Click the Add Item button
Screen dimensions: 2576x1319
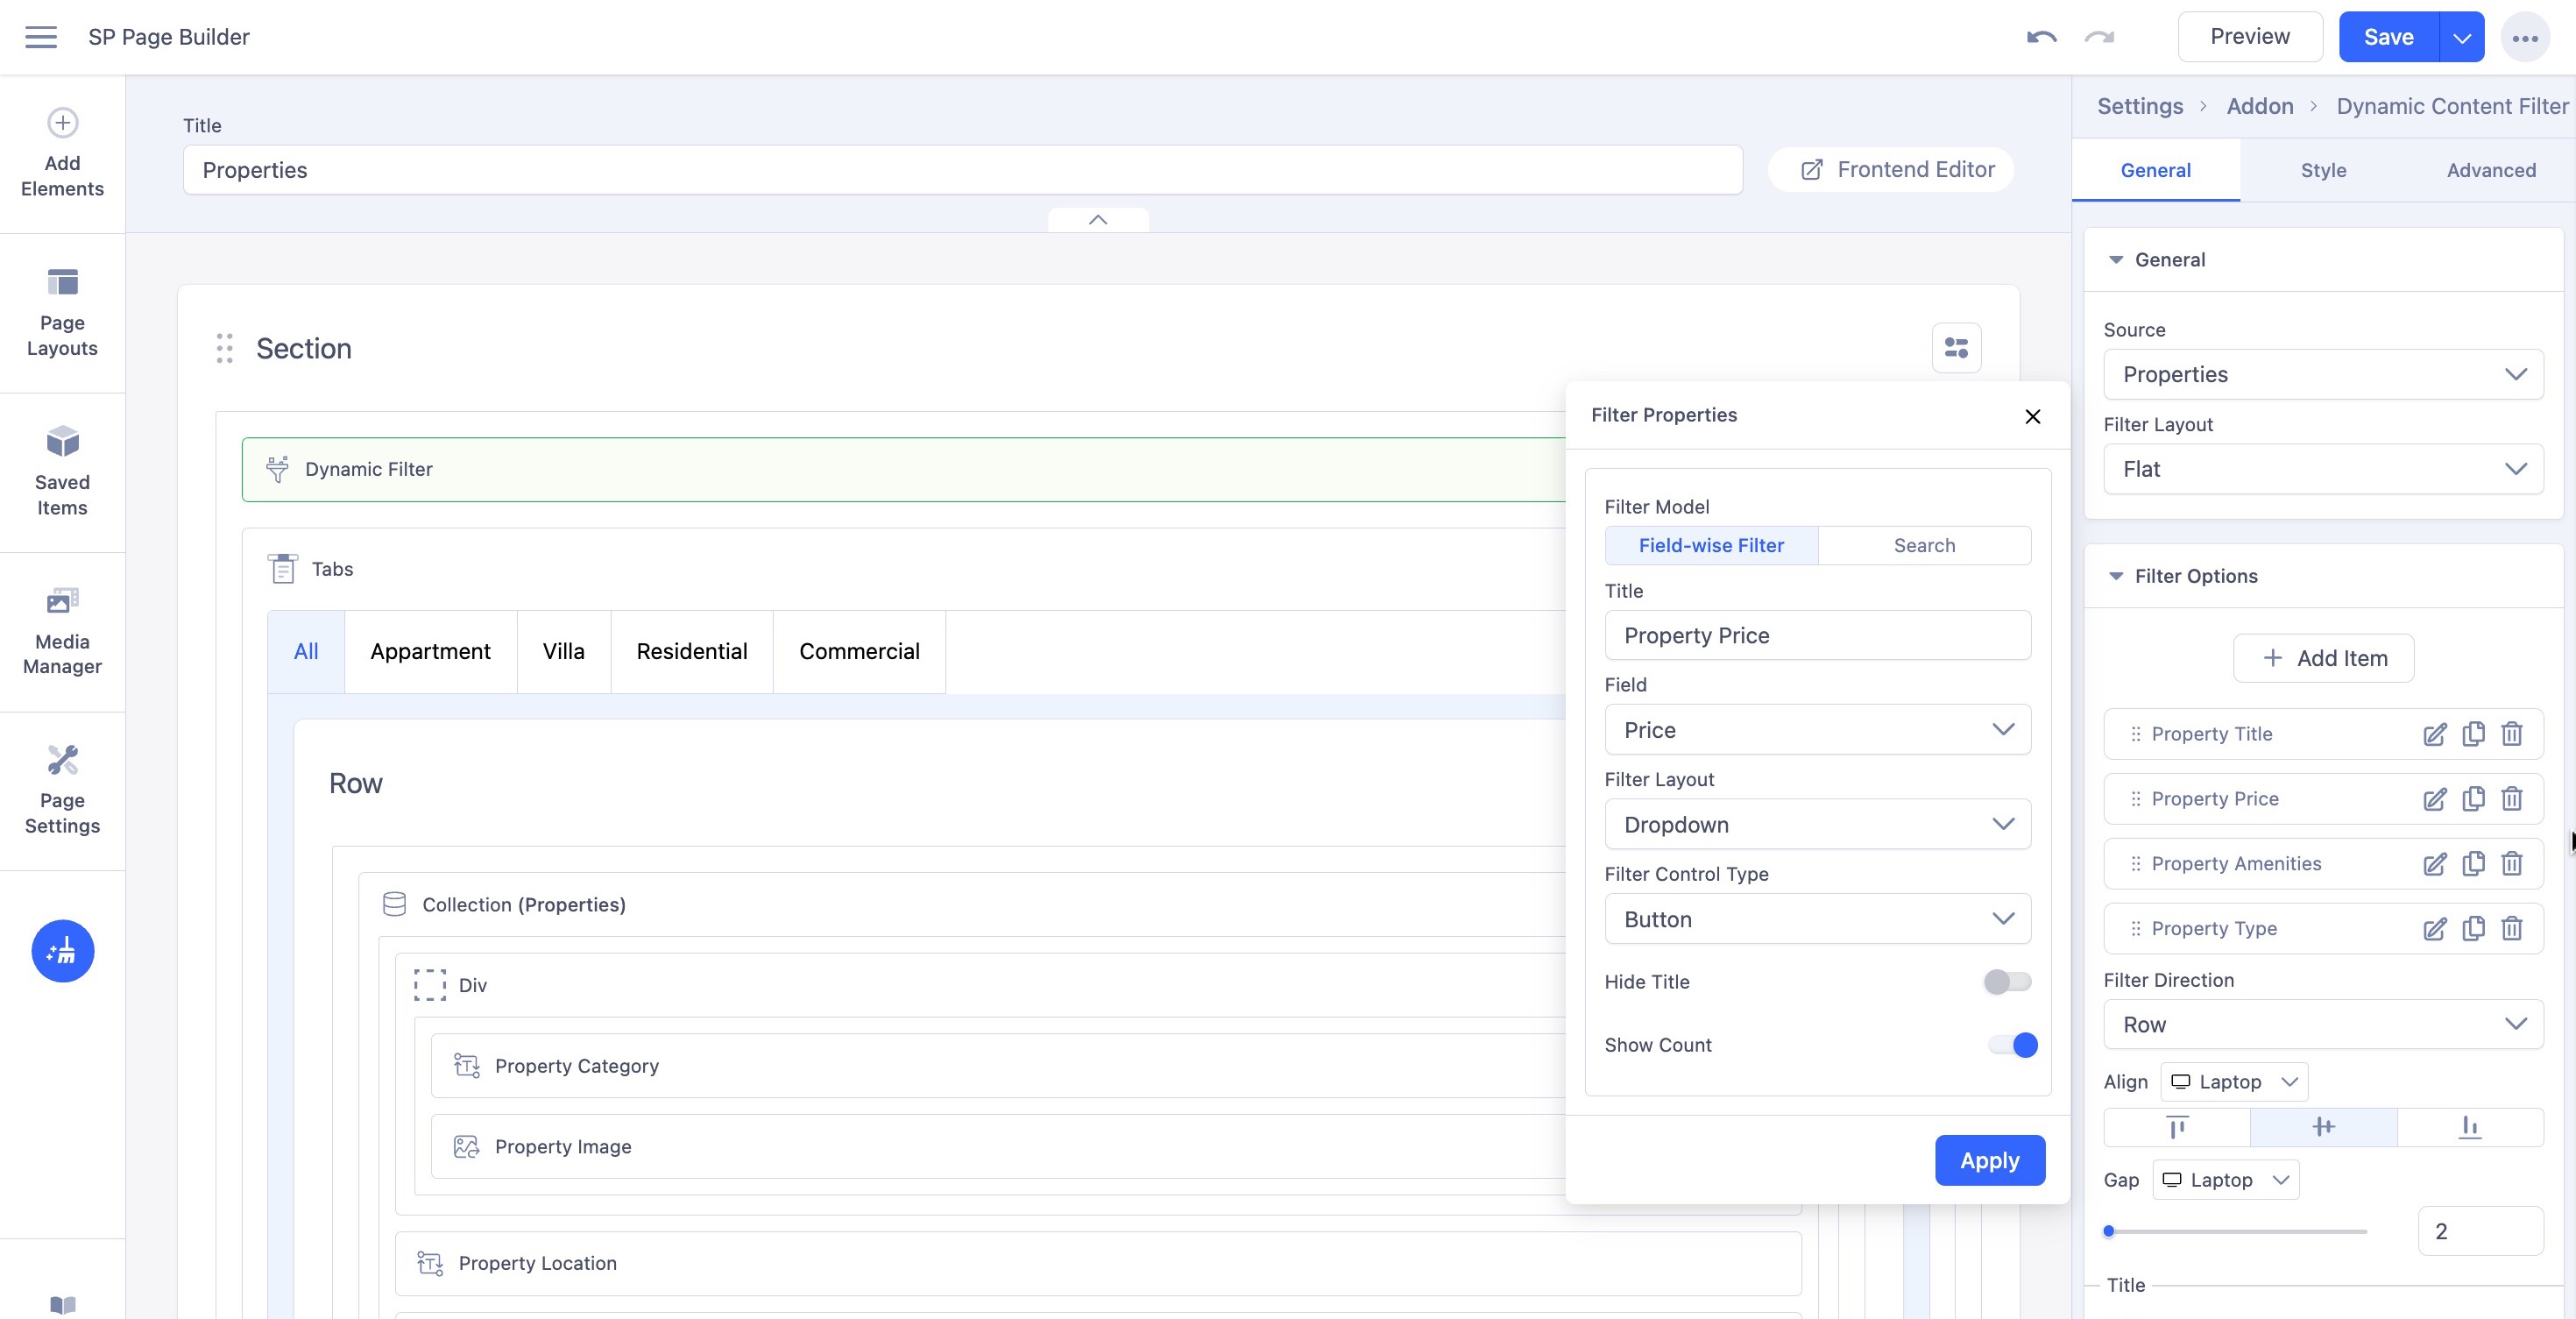(2322, 658)
